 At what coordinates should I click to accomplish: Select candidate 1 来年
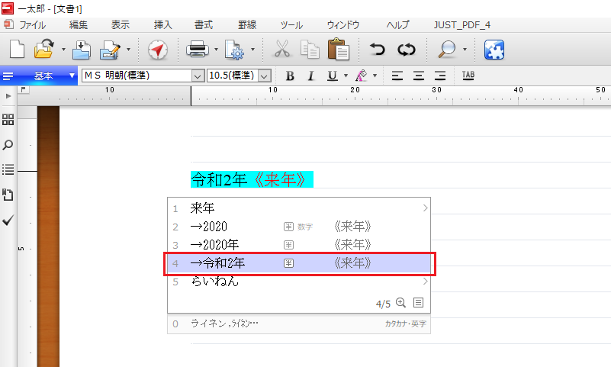pyautogui.click(x=299, y=208)
